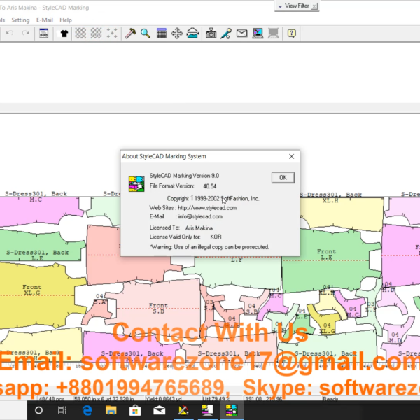
Task: Click the envelope e-mail toolbar icon
Action: (x=241, y=33)
